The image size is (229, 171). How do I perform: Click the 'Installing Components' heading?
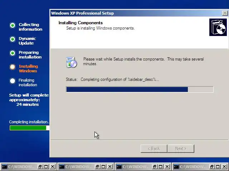click(x=81, y=23)
